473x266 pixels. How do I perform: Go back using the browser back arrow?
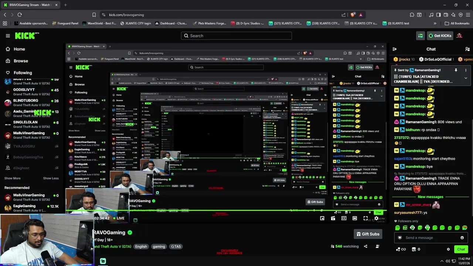tap(5, 15)
